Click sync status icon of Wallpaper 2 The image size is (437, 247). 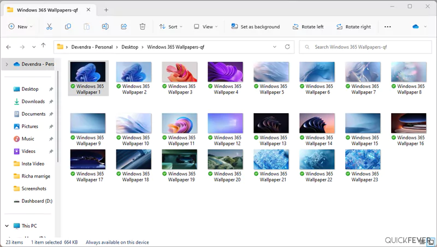click(119, 86)
